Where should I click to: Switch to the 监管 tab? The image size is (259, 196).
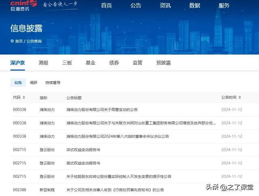coord(138,63)
